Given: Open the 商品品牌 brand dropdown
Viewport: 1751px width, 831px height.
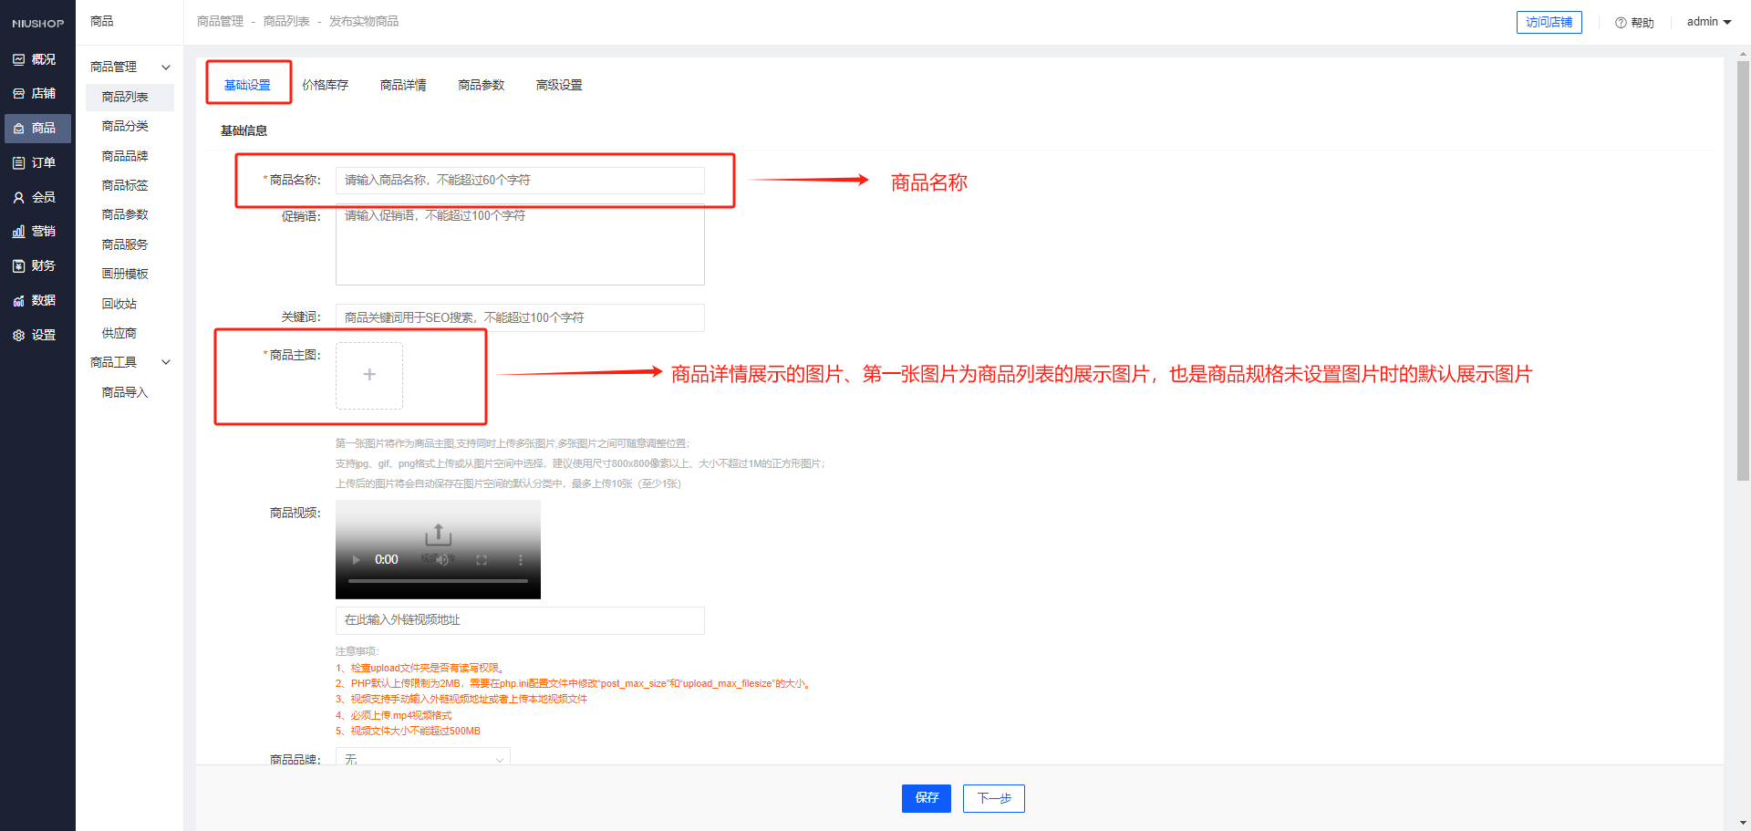Looking at the screenshot, I should 422,758.
